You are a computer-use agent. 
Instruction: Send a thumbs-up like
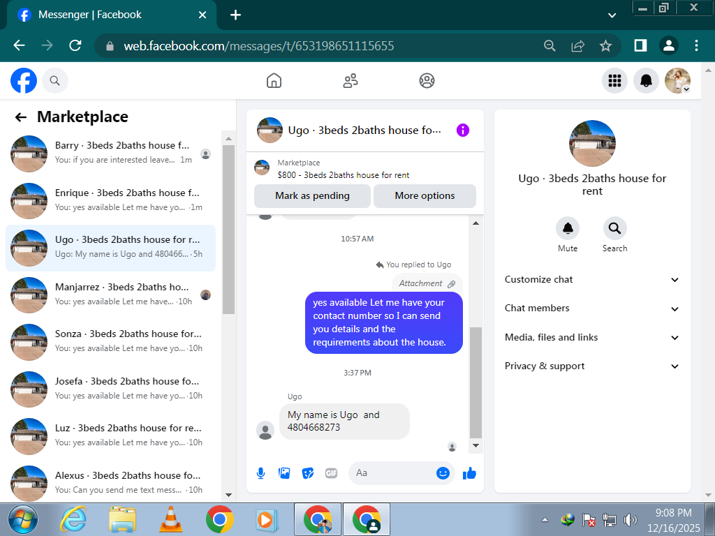[469, 473]
